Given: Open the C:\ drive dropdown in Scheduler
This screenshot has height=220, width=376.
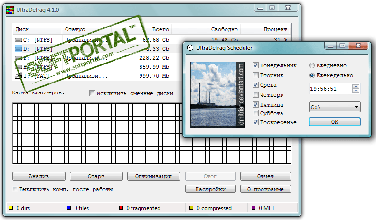Looking at the screenshot, I should coord(335,107).
